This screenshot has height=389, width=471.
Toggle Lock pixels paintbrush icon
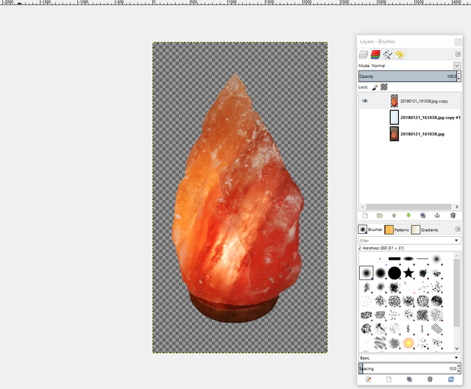click(x=375, y=87)
